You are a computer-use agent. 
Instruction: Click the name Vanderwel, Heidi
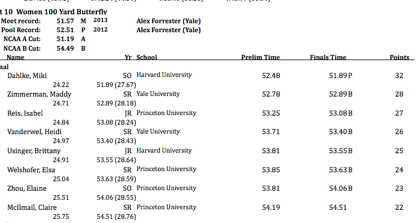pos(35,132)
